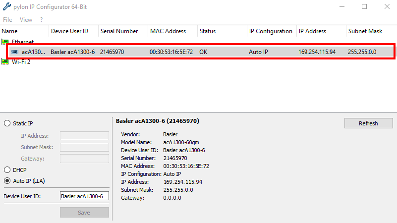The image size is (397, 223).
Task: Click details panel IP Configuration Auto IP value
Action: click(x=172, y=174)
